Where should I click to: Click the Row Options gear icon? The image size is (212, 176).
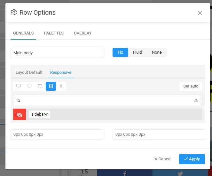(x=14, y=12)
